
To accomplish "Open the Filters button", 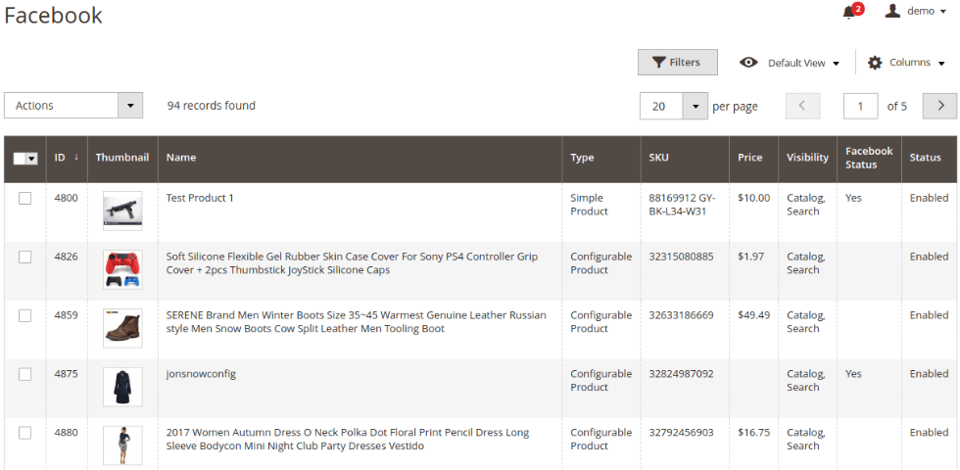I will point(677,63).
